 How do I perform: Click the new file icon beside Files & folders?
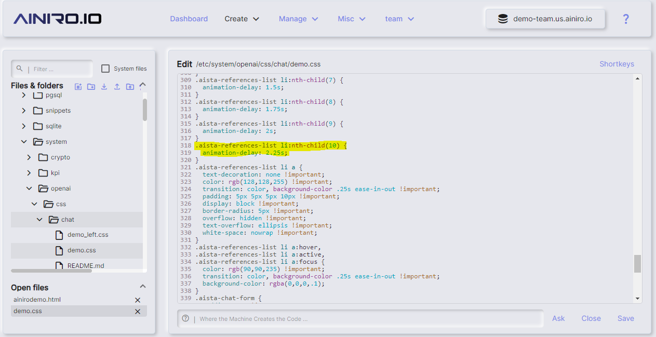(78, 87)
